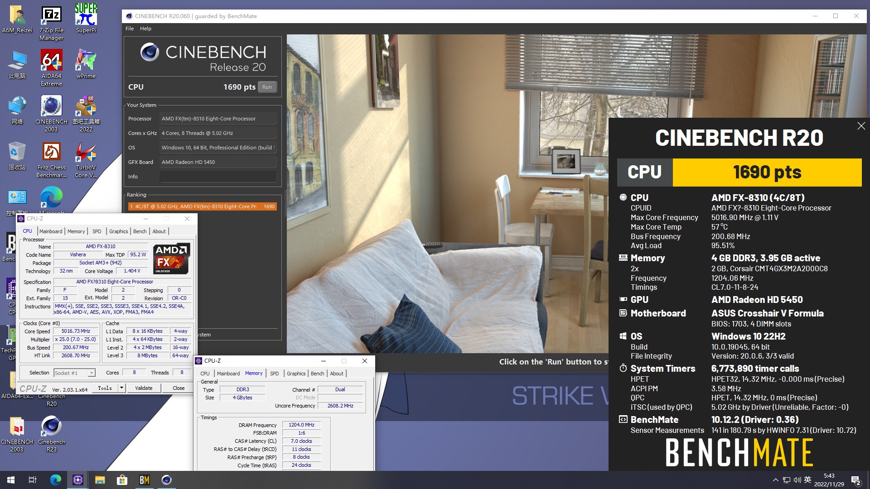Open the Socket #1 selection dropdown
Viewport: 870px width, 489px height.
pyautogui.click(x=74, y=373)
